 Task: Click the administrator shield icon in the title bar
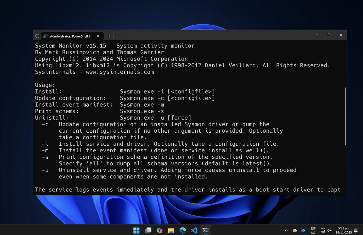(37, 36)
